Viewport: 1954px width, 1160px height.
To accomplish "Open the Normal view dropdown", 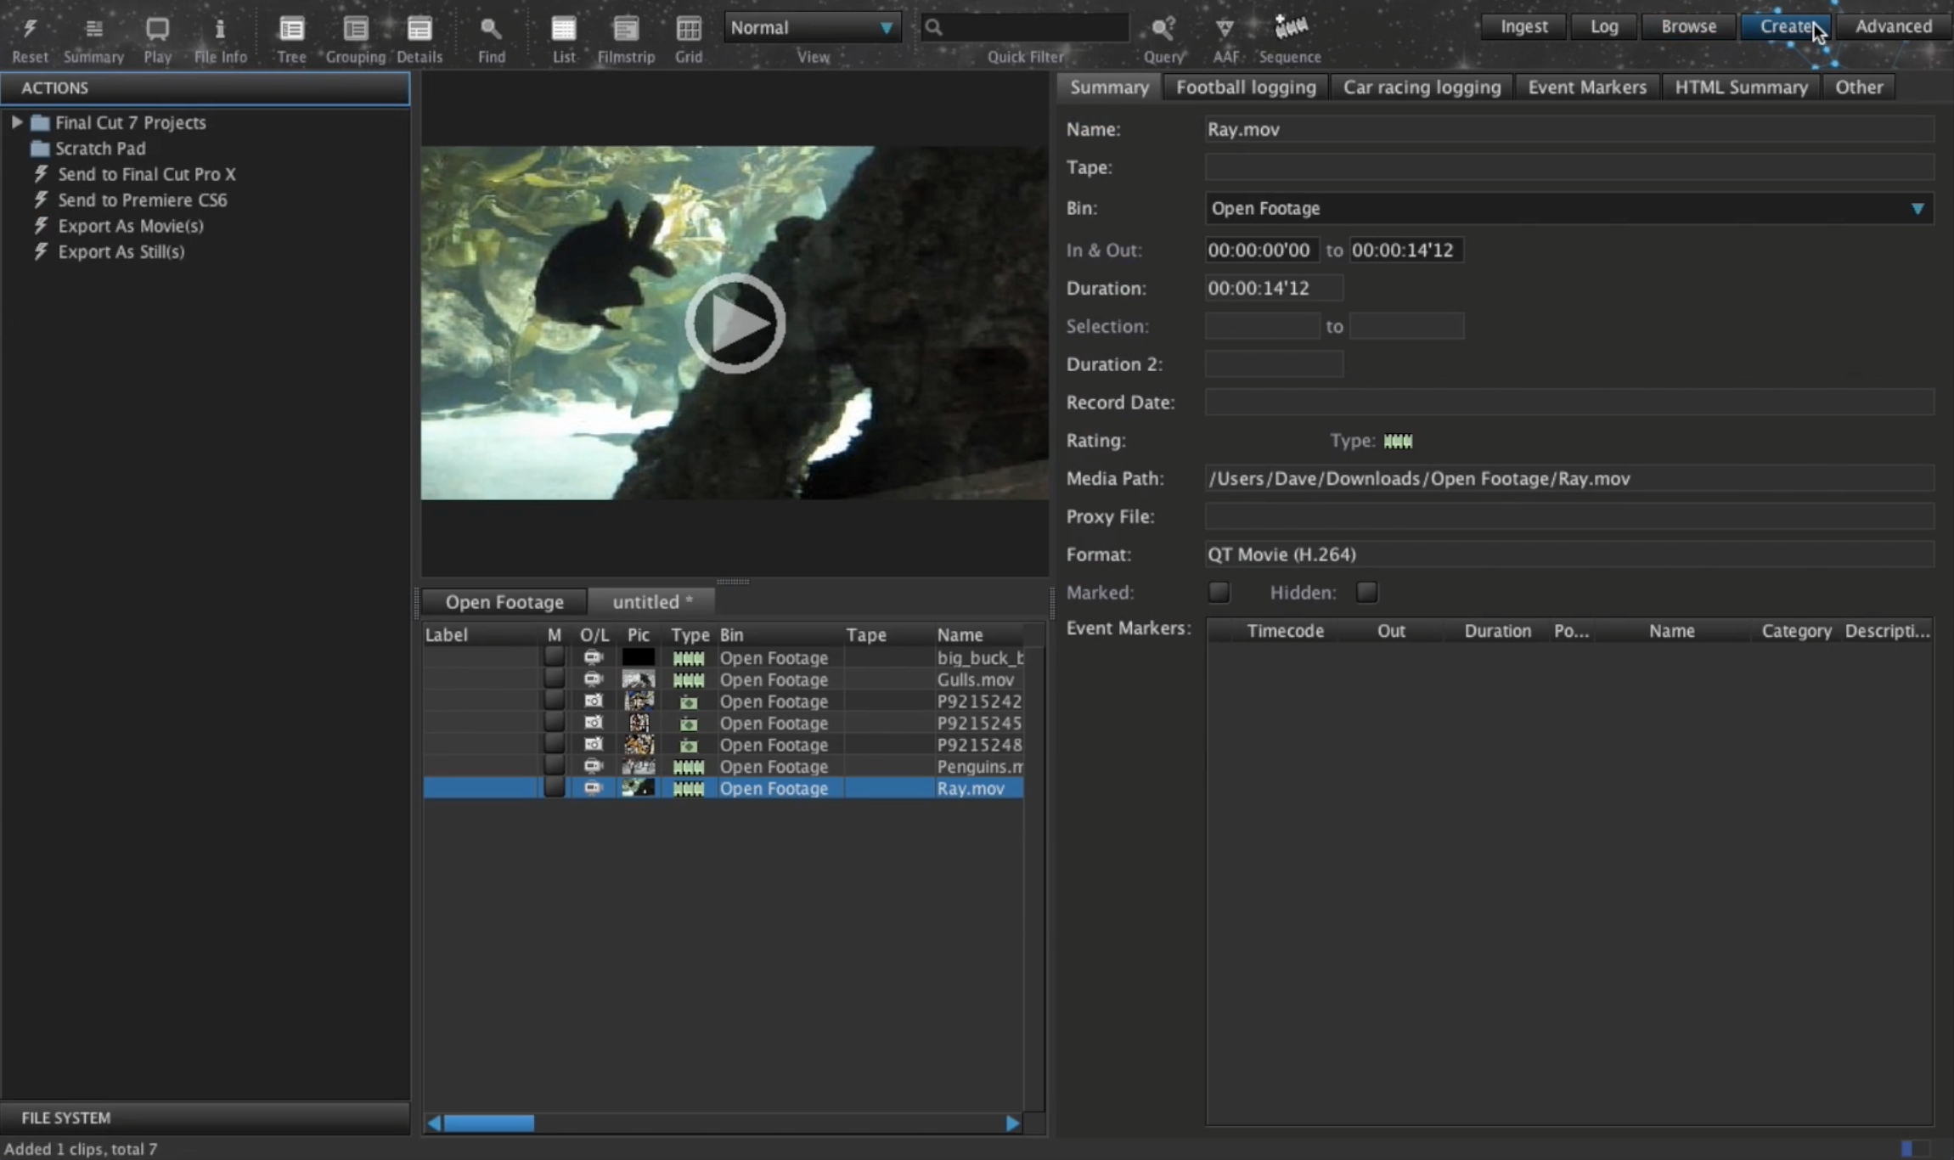I will [812, 27].
